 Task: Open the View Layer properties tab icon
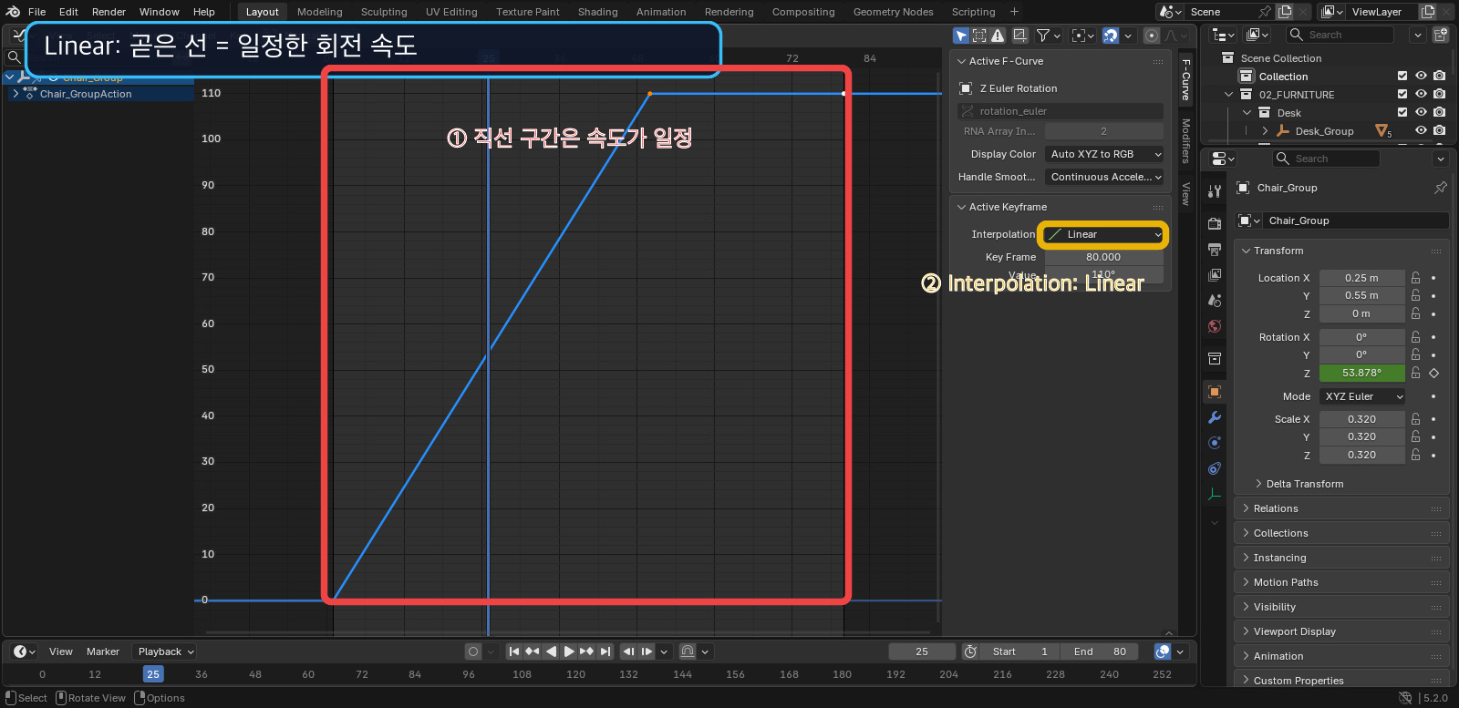(1215, 274)
